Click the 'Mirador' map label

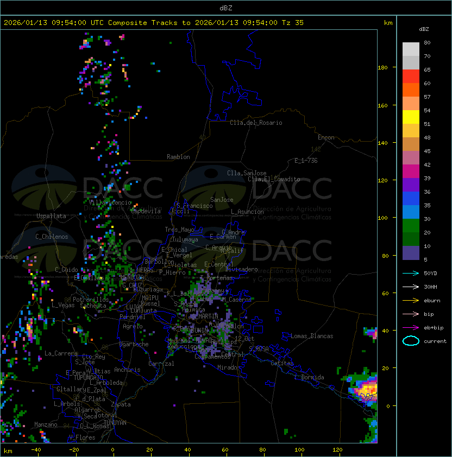[229, 367]
